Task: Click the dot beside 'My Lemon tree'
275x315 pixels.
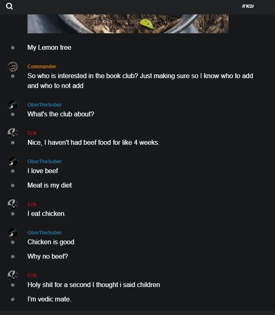Action: tap(13, 48)
